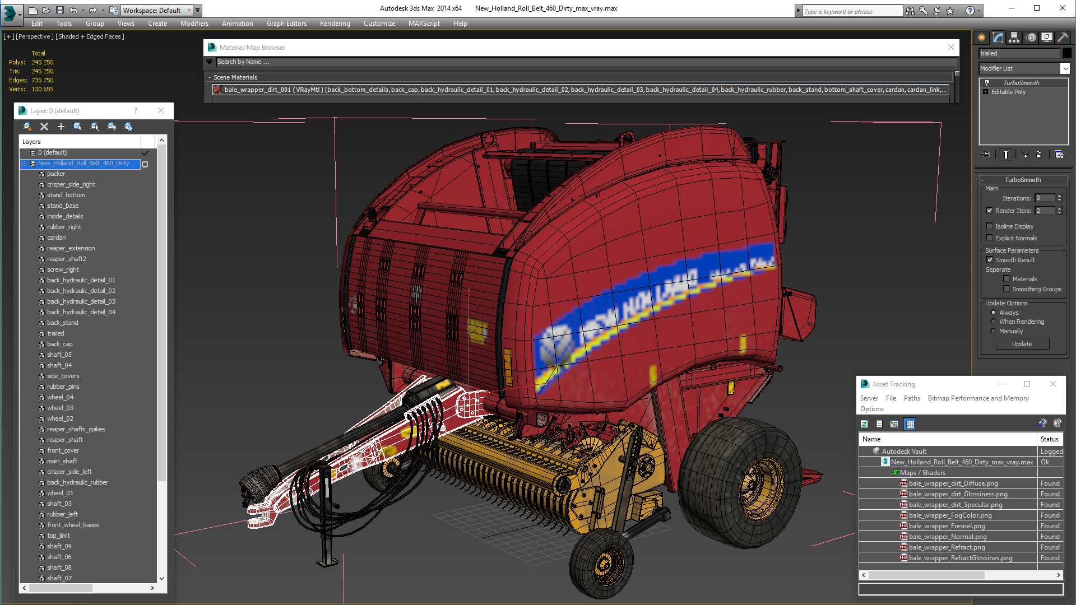
Task: Click the New Scene icon
Action: coord(33,10)
